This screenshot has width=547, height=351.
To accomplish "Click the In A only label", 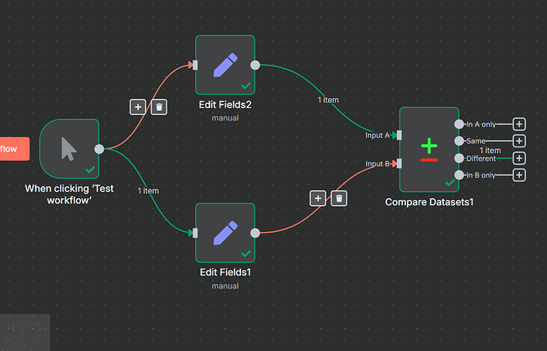I will (481, 124).
